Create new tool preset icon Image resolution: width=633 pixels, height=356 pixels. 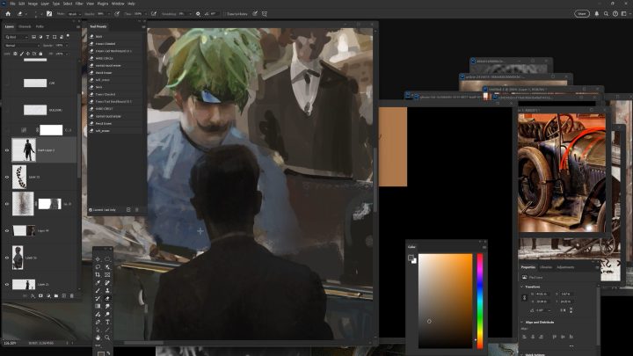[128, 210]
